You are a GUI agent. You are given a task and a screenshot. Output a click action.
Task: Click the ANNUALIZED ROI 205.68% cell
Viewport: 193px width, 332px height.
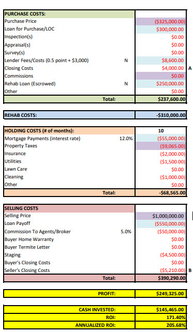click(x=160, y=325)
